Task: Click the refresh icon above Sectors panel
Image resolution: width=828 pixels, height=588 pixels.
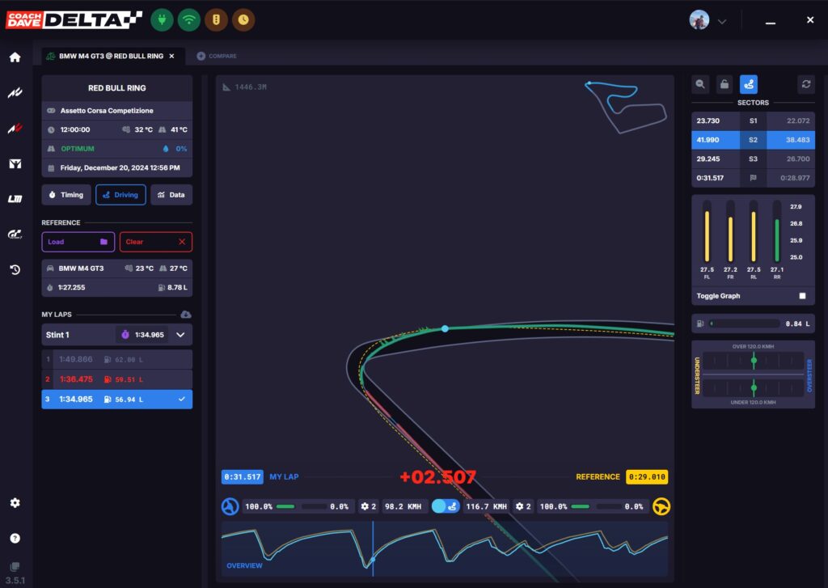Action: coord(805,83)
